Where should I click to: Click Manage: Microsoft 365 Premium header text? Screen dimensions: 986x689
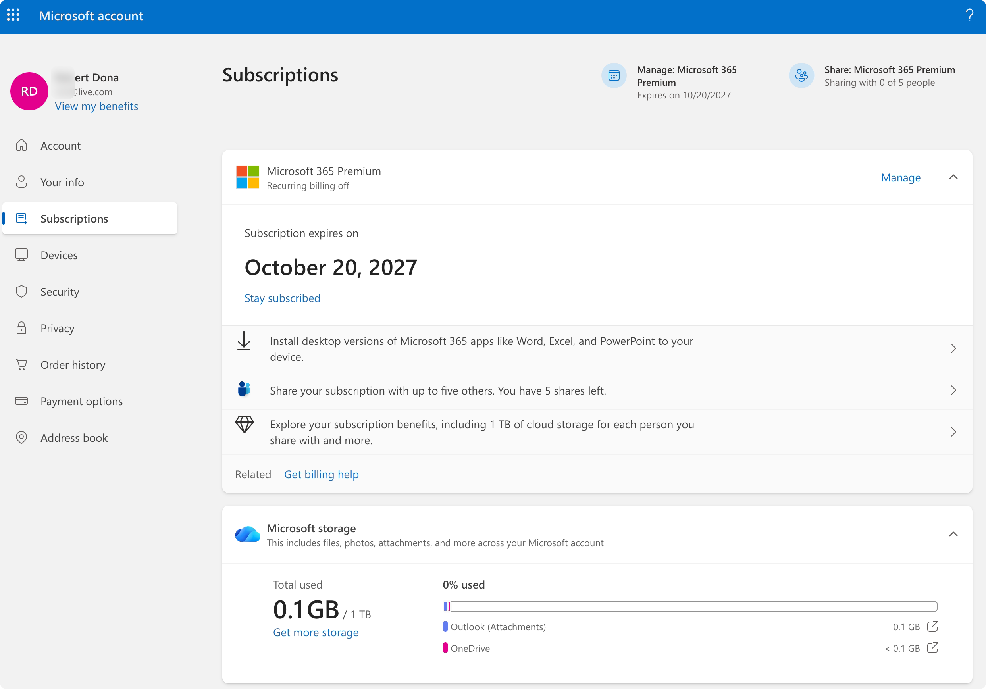(x=687, y=76)
